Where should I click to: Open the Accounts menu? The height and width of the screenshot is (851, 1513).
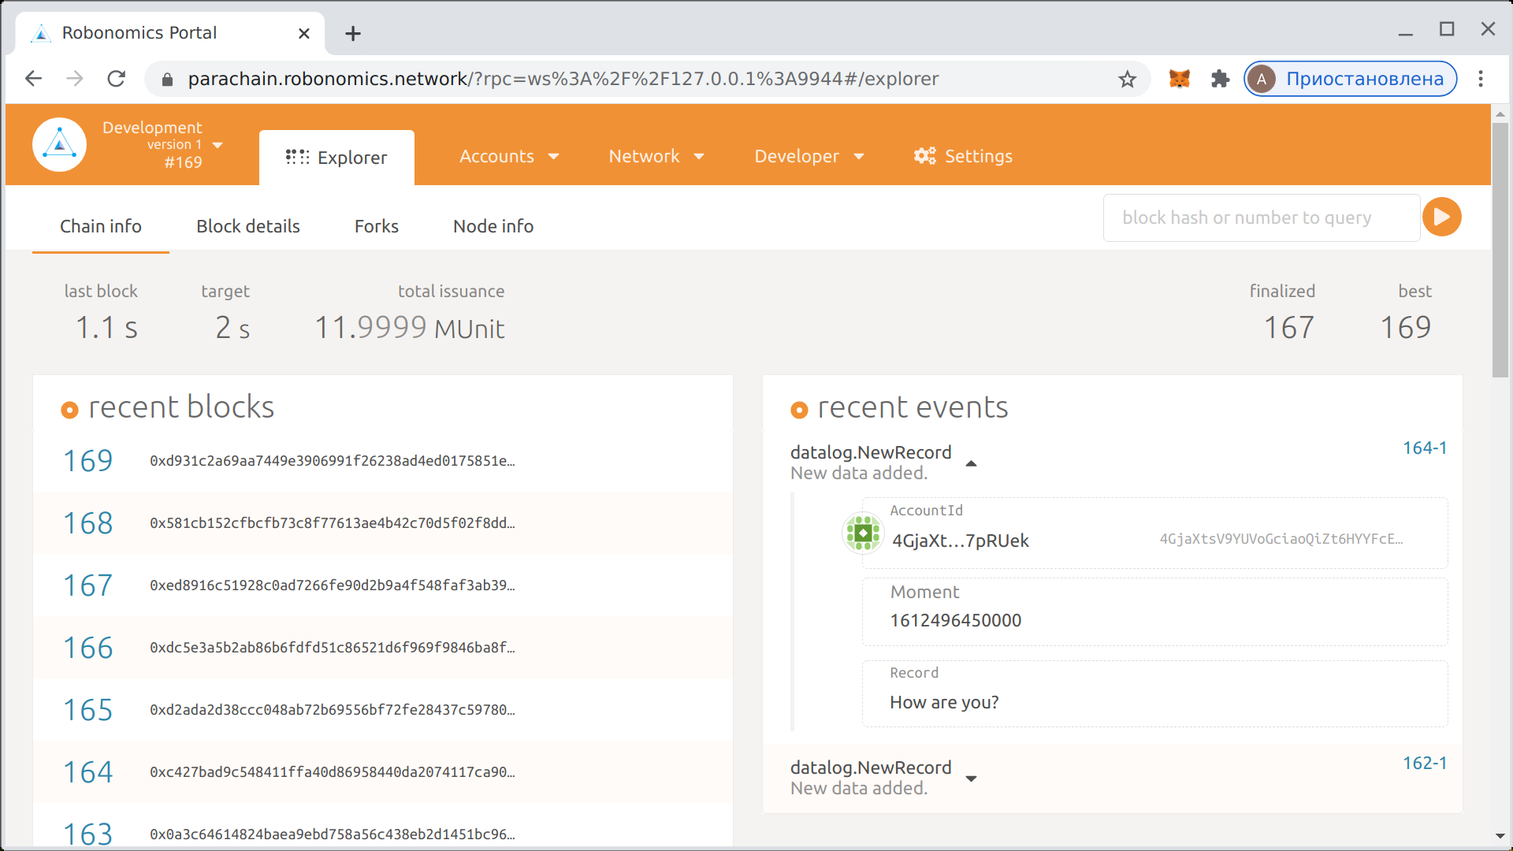(x=509, y=156)
